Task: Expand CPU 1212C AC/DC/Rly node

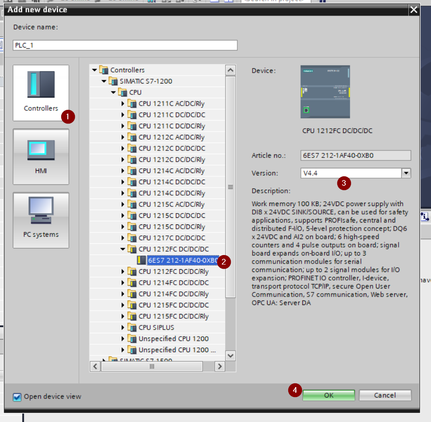Action: click(x=123, y=137)
